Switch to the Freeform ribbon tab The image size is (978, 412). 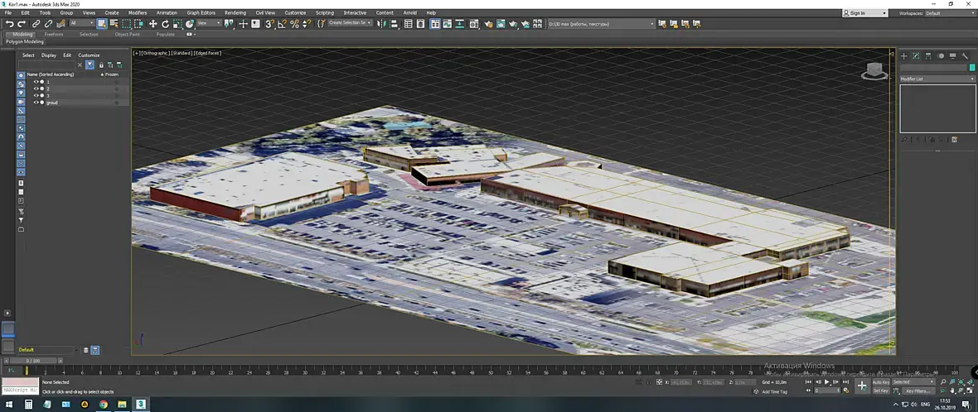coord(54,34)
